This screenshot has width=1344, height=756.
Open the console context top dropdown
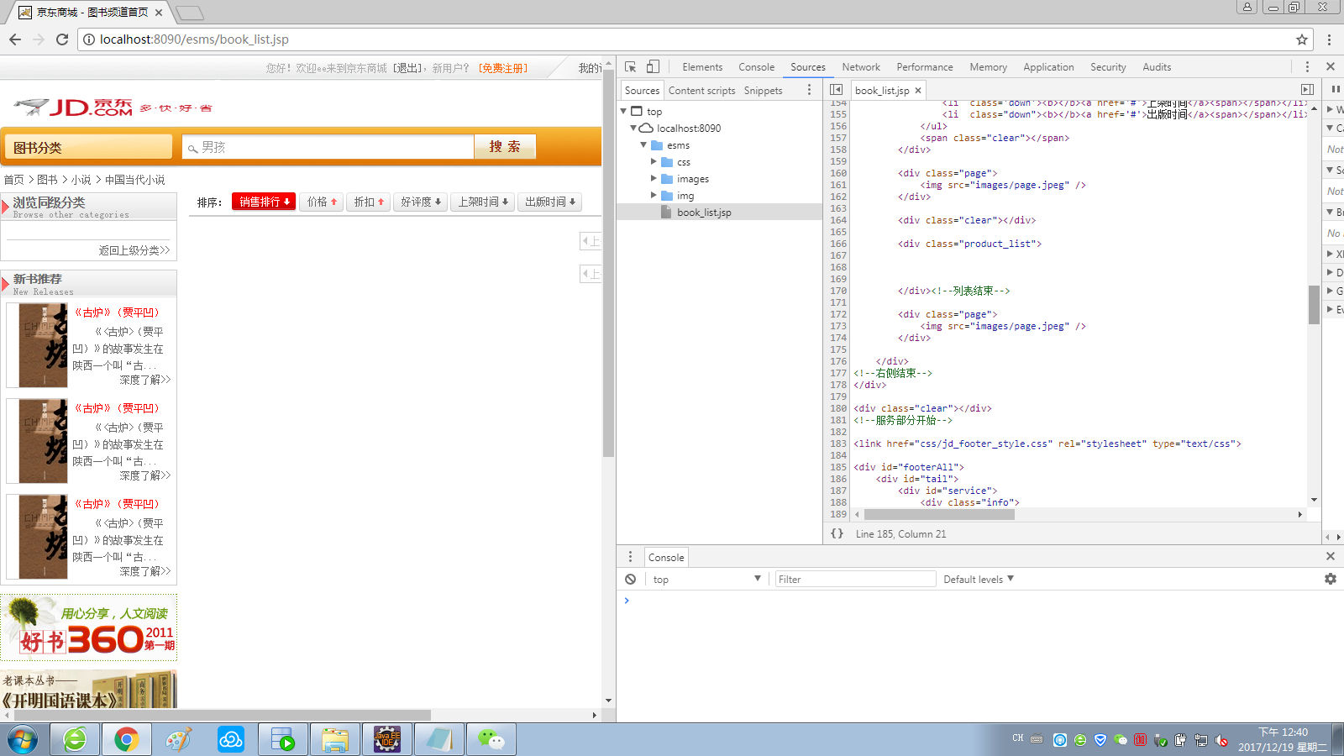pos(706,579)
